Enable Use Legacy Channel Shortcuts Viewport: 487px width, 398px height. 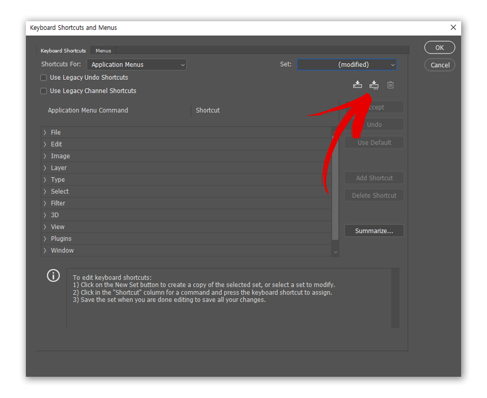pos(44,91)
